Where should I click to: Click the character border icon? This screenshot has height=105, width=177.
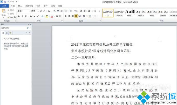click(61, 11)
